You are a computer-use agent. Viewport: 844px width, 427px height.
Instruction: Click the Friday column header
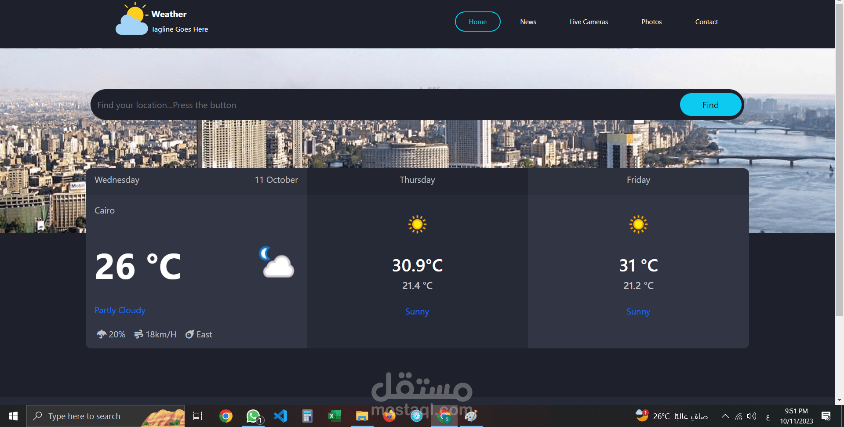pyautogui.click(x=638, y=180)
